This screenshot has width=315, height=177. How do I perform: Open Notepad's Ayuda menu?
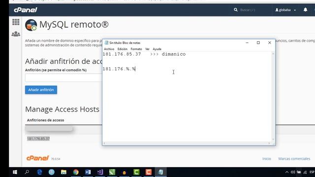157,49
